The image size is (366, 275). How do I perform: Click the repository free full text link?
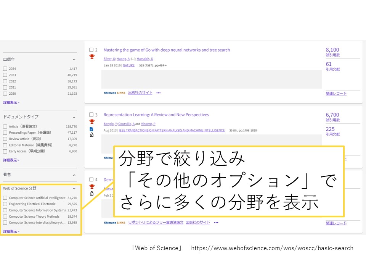pos(156,223)
